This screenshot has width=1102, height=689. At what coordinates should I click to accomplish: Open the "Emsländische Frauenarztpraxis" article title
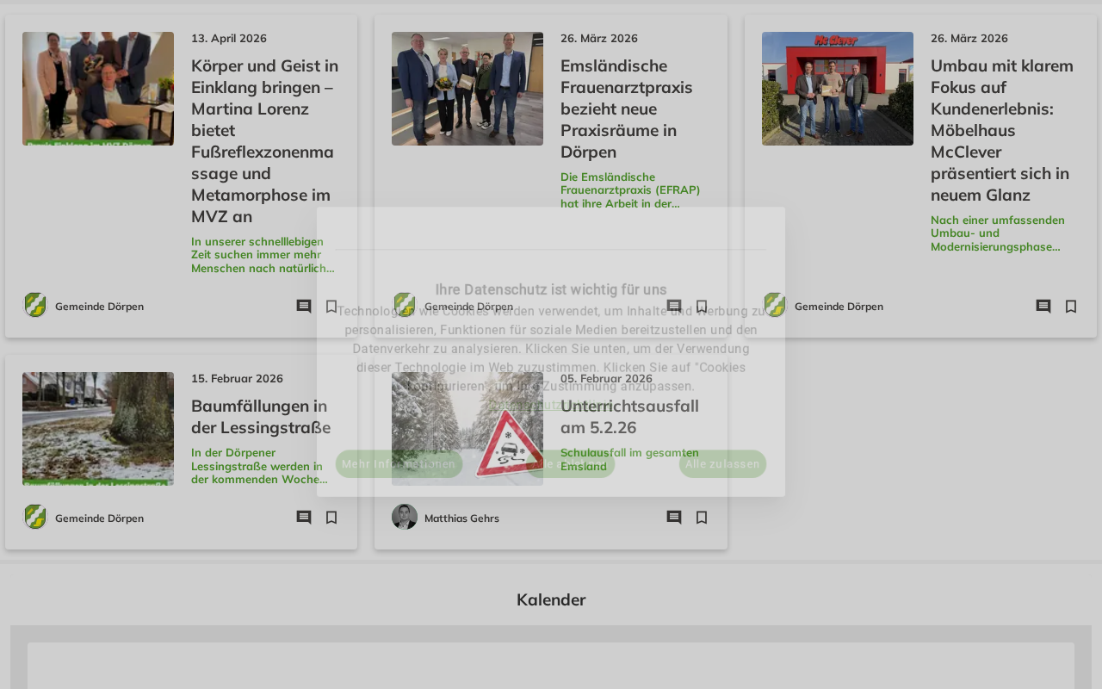point(627,109)
